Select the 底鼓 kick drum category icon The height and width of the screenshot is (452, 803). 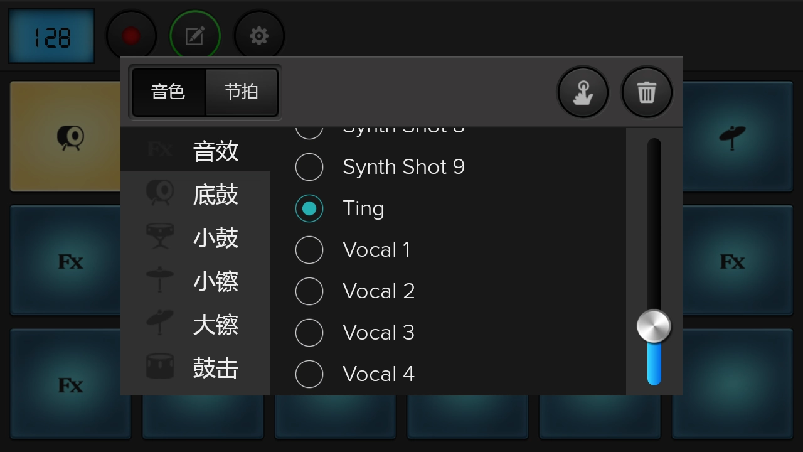160,194
